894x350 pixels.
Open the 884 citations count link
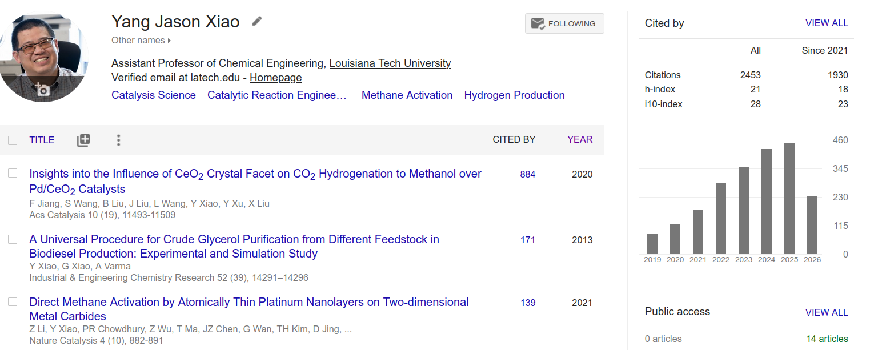[528, 174]
